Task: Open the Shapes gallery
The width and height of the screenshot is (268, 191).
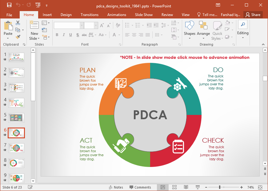Action: click(190, 30)
